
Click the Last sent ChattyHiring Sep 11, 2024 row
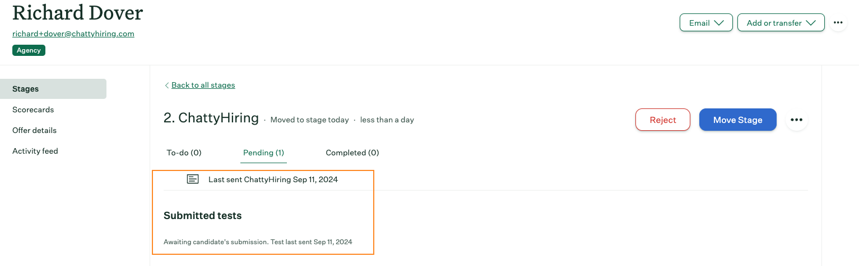click(485, 179)
